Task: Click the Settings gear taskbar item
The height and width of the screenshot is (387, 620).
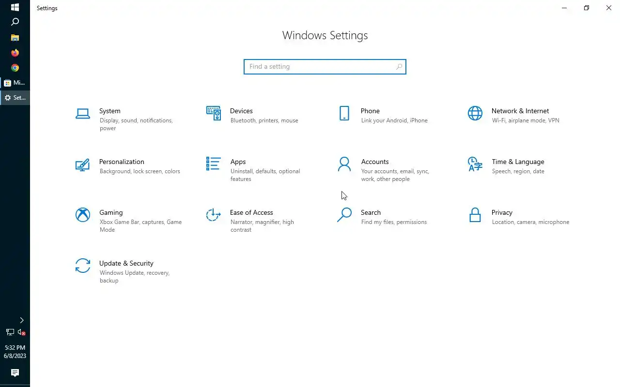Action: [15, 98]
